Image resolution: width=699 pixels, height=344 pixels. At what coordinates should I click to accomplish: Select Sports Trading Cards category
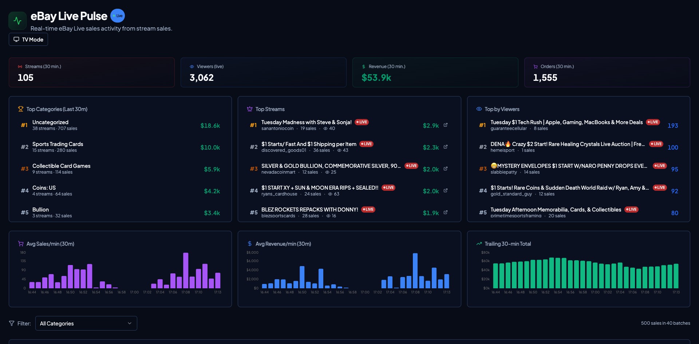point(120,147)
